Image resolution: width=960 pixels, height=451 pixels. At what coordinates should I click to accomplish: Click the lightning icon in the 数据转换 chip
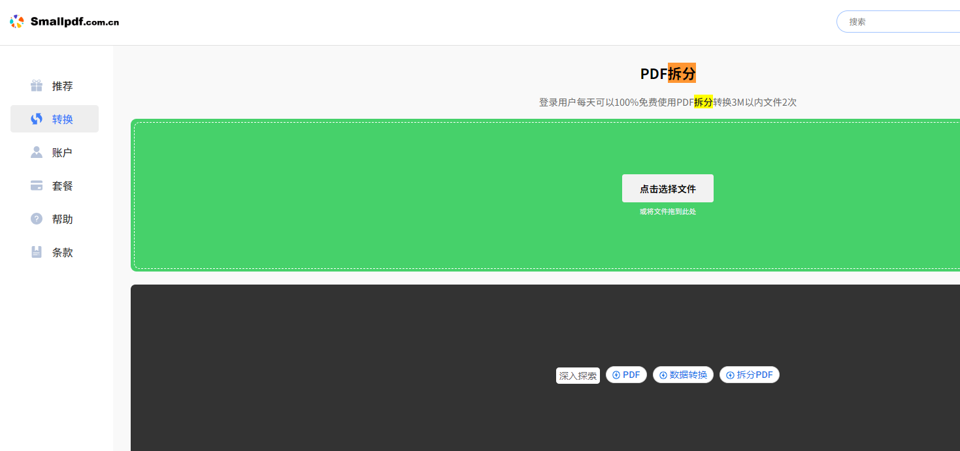(663, 375)
